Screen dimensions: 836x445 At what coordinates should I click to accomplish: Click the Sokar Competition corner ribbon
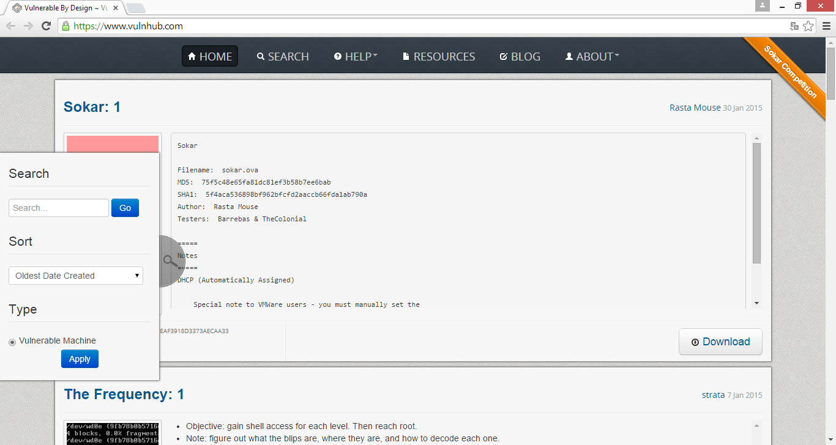tap(790, 72)
